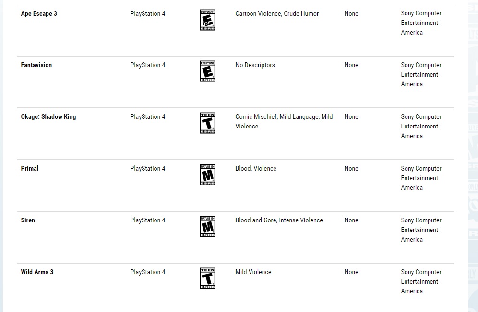The height and width of the screenshot is (312, 478).
Task: Open the Fantavision game title
Action: [x=36, y=65]
